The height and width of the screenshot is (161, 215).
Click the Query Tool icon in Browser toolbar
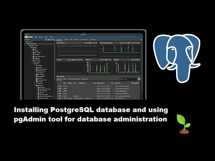click(x=47, y=40)
